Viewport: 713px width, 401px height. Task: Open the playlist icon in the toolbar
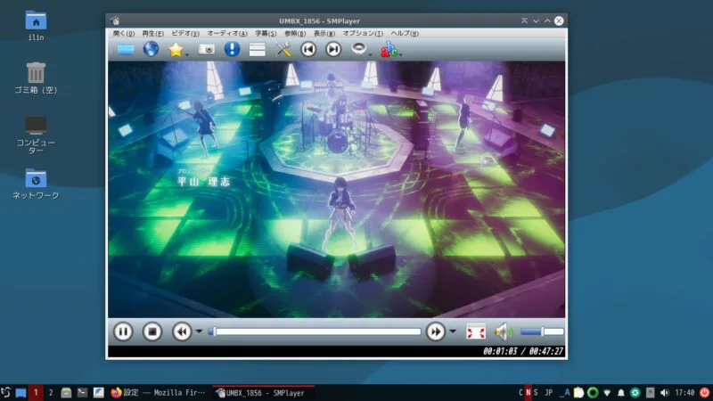pyautogui.click(x=258, y=49)
